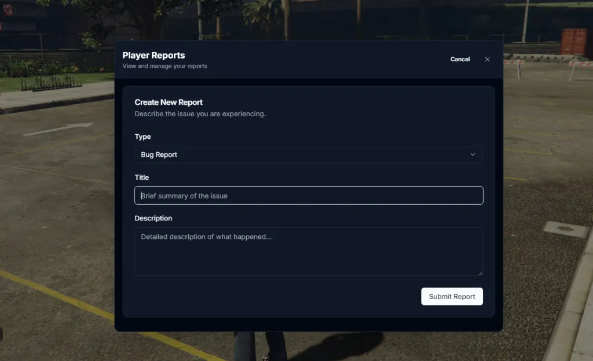Click the chevron beside Bug Report

pos(473,154)
